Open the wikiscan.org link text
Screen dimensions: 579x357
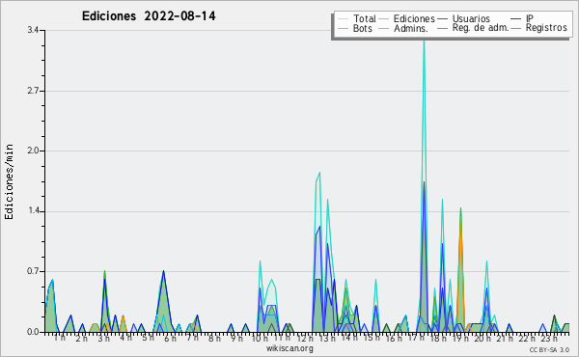click(289, 348)
